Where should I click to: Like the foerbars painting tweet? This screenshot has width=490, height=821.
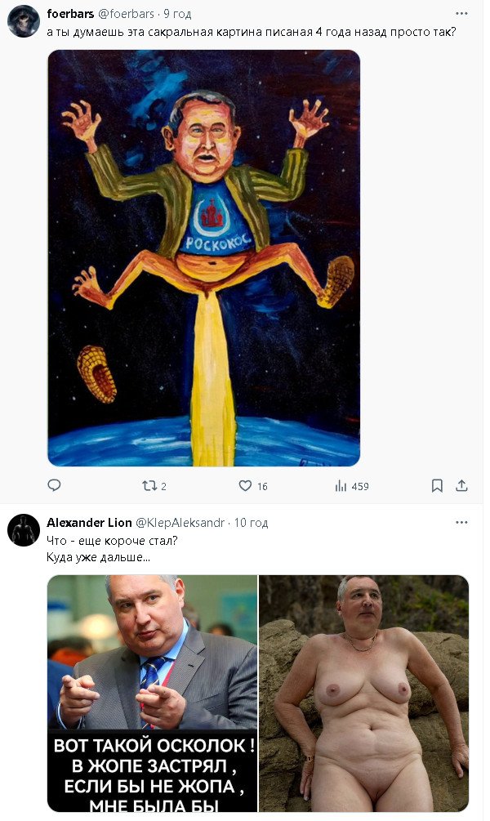pyautogui.click(x=245, y=485)
